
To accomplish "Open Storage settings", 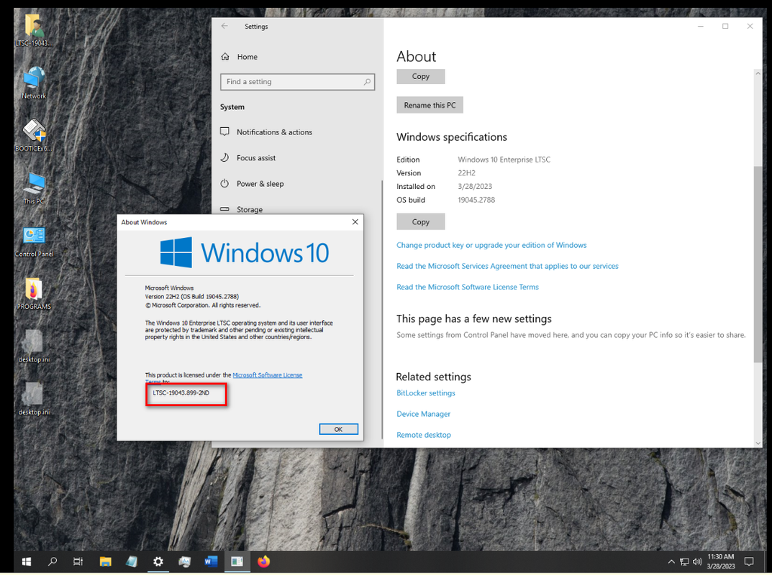I will tap(241, 209).
